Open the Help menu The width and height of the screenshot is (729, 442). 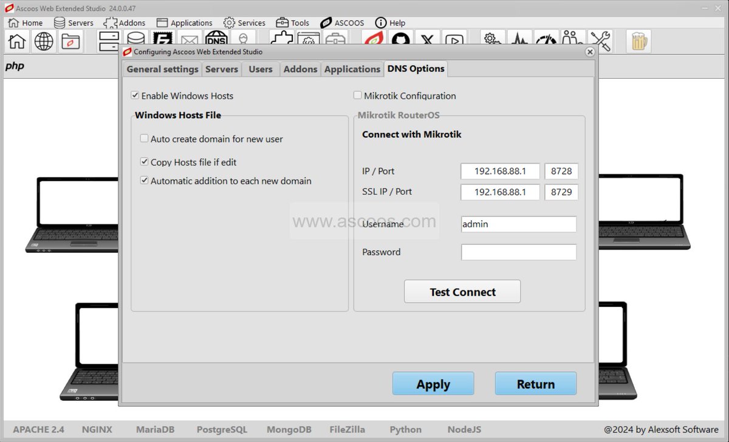[x=390, y=22]
